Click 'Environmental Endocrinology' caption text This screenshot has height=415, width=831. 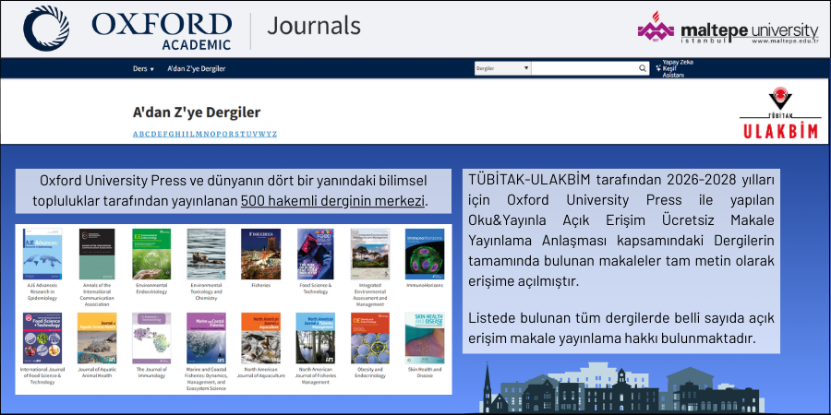pyautogui.click(x=151, y=289)
